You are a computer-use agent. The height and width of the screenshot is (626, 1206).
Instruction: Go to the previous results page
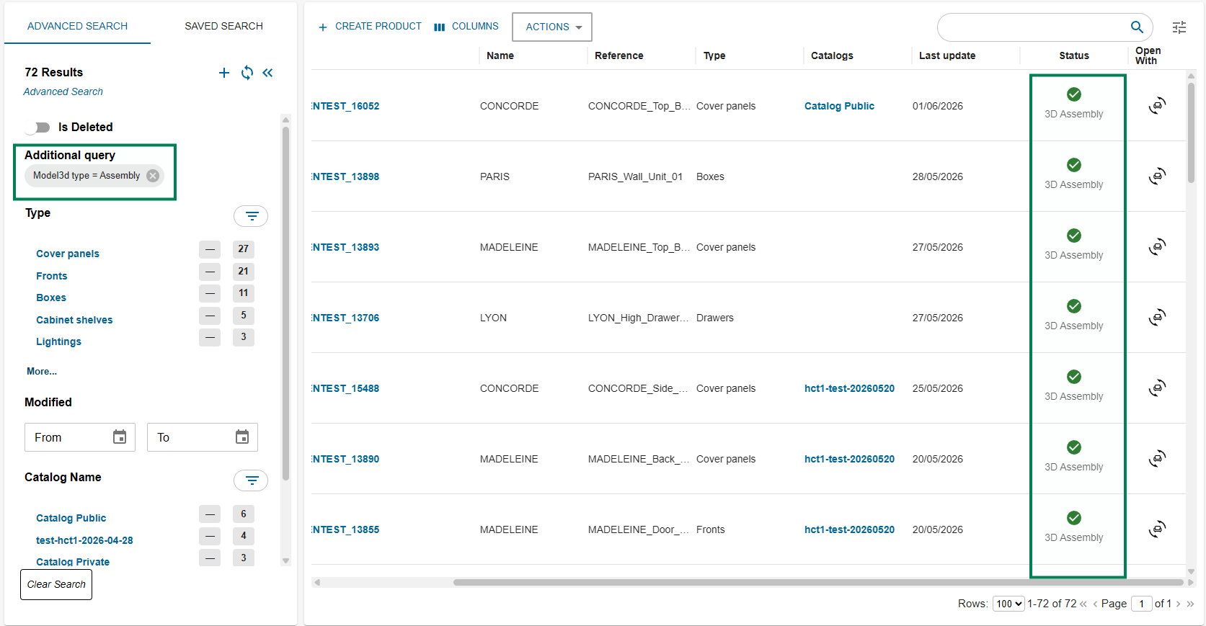tap(1096, 604)
